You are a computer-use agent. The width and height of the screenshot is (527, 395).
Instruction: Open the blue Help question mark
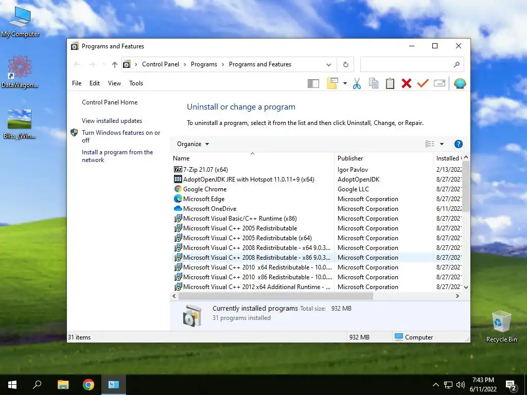click(459, 144)
